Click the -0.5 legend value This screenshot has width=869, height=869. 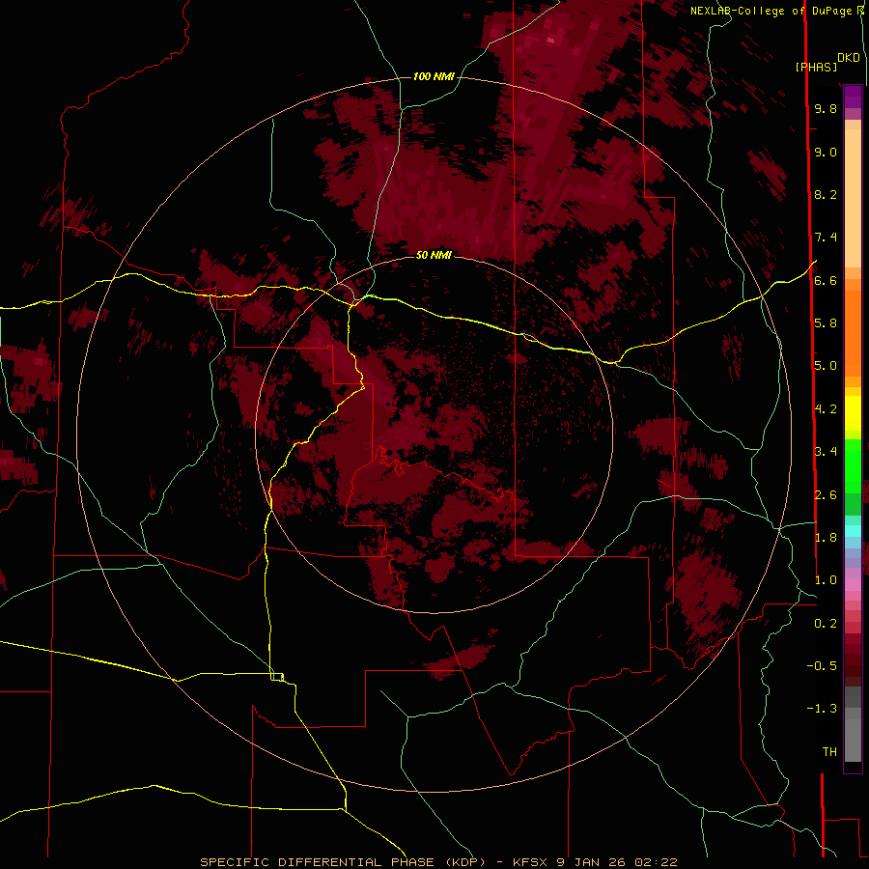(822, 666)
